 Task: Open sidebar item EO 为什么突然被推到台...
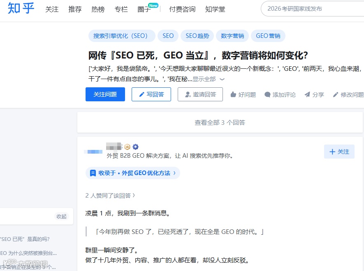point(28,253)
